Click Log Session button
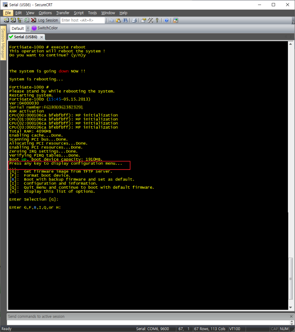295x332 pixels. (48, 20)
